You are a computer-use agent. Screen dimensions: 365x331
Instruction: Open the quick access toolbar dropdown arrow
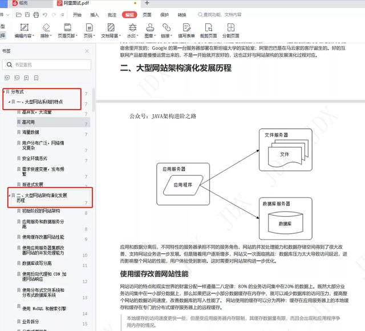pyautogui.click(x=63, y=15)
